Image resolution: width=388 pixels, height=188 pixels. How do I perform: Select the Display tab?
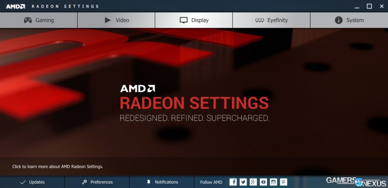pyautogui.click(x=194, y=20)
